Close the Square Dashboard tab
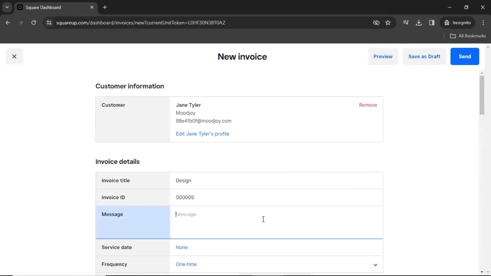 (92, 7)
